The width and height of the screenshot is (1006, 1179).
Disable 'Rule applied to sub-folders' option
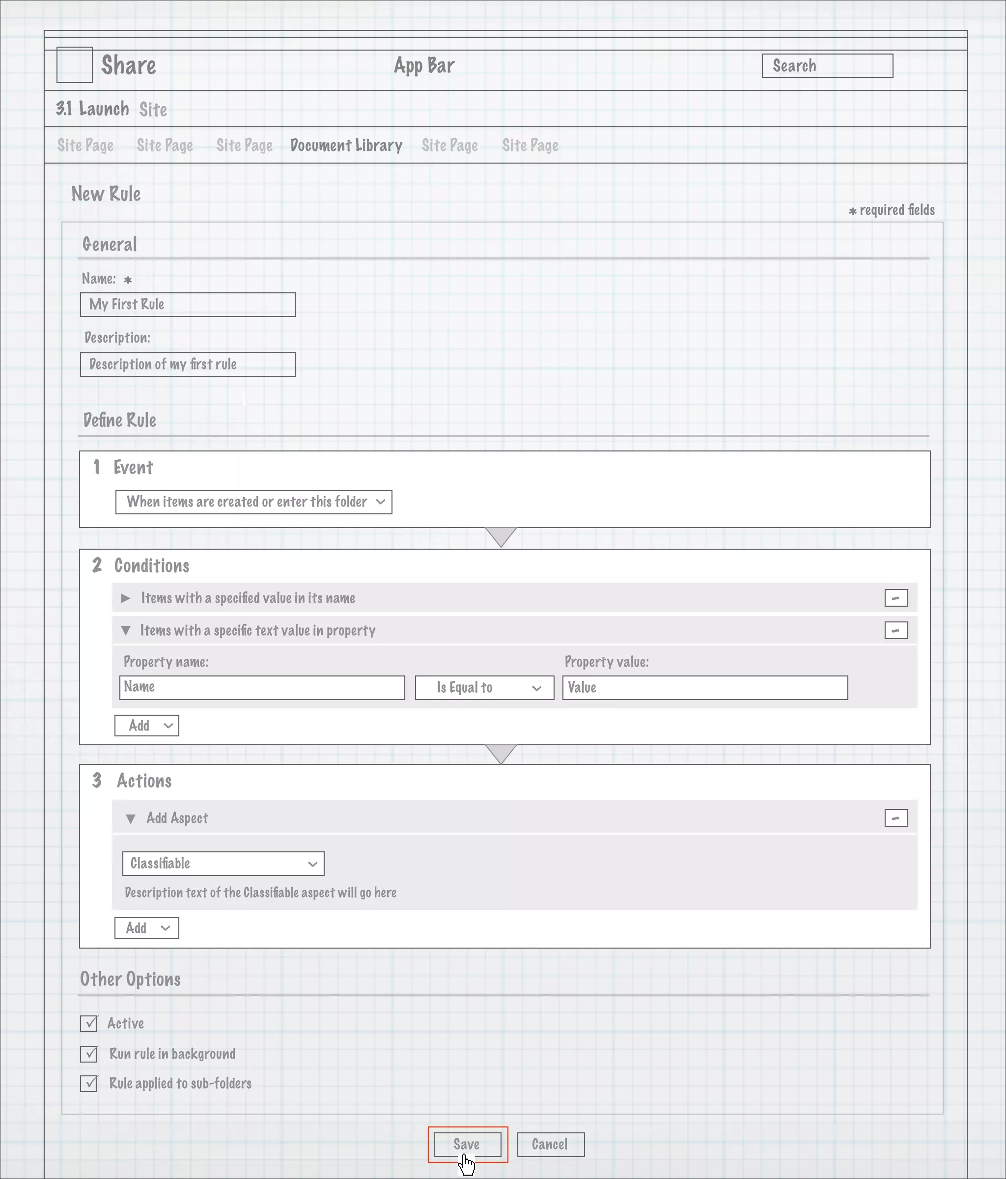click(89, 1083)
